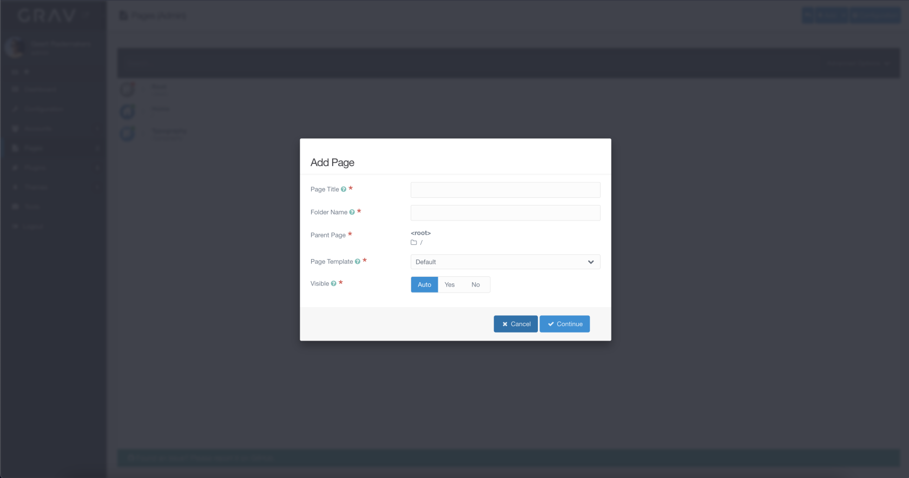
Task: Click the Page Title help icon
Action: point(344,189)
